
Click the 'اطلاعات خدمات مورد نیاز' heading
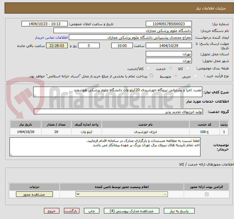coord(208,101)
